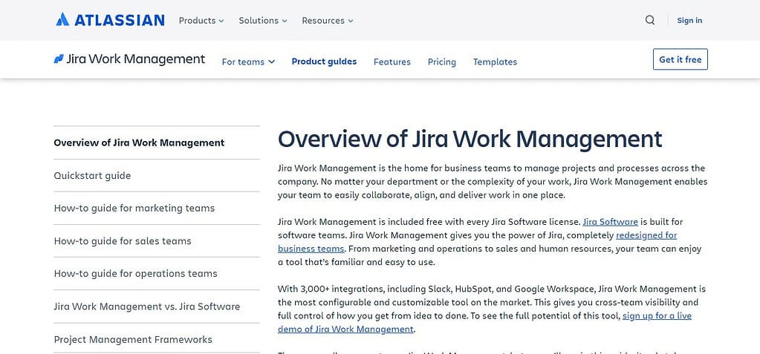760x354 pixels.
Task: Open the Templates page
Action: coord(495,62)
